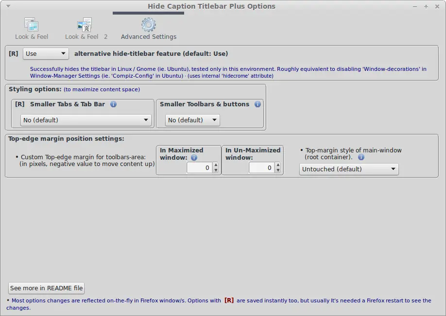Show info for Smaller Tabs & Tab Bar

tap(113, 104)
